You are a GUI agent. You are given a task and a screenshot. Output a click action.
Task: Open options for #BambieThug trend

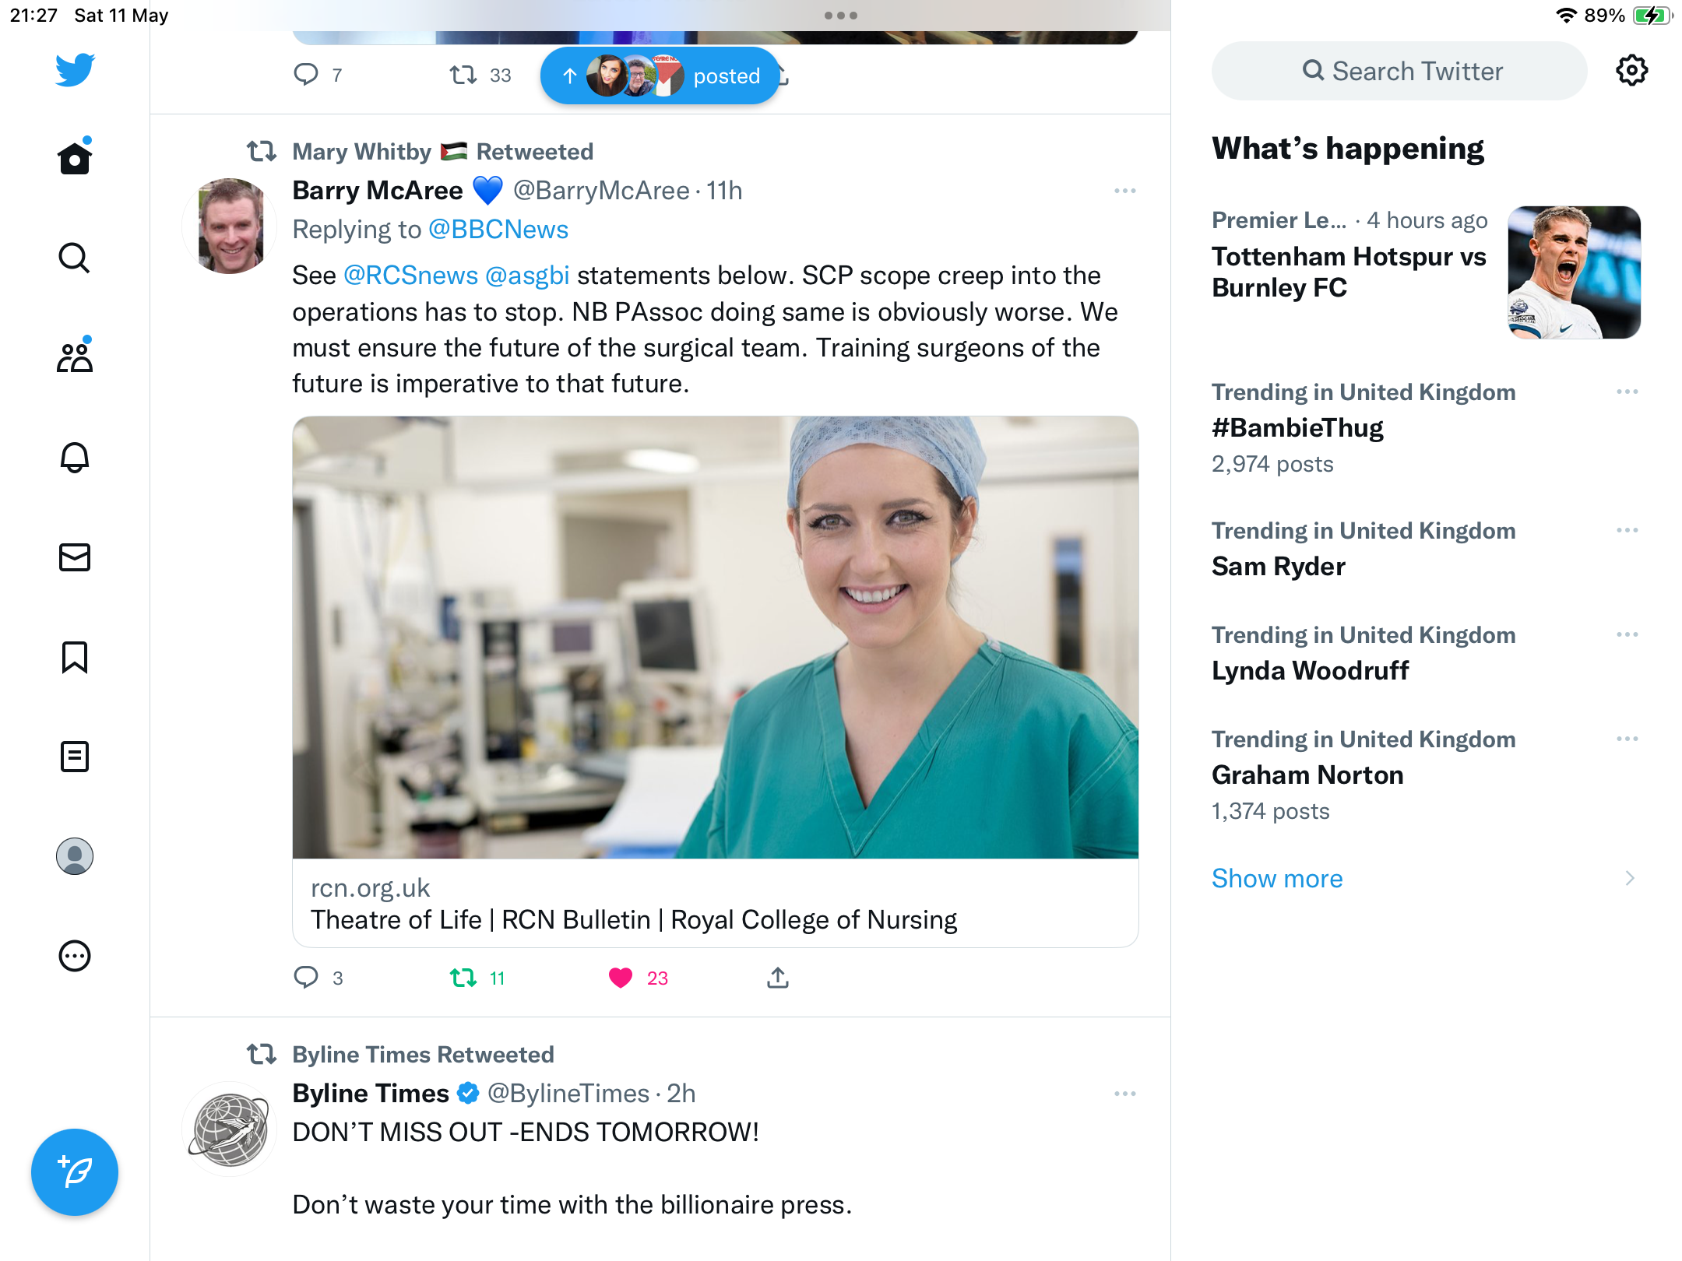pos(1627,392)
